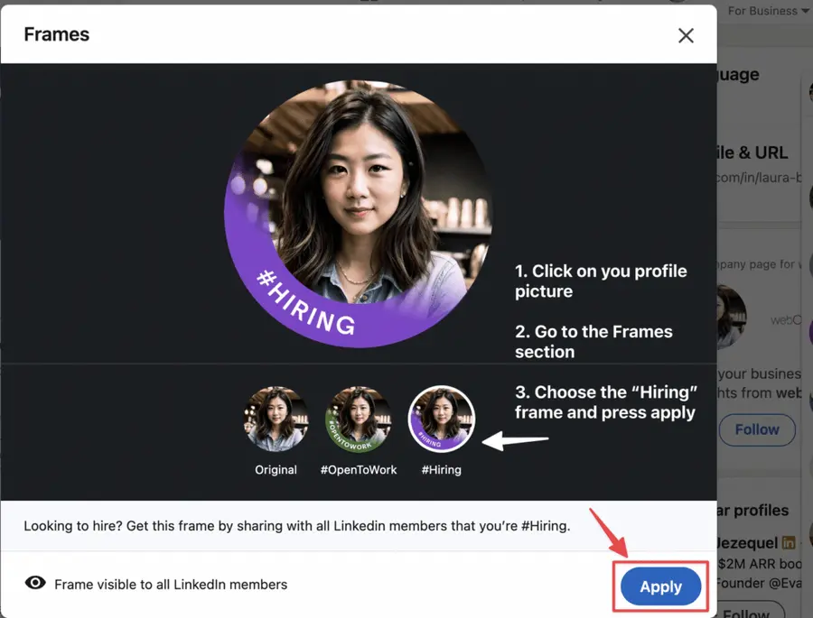813x618 pixels.
Task: Choose the Original frame thumbnail
Action: tap(276, 417)
